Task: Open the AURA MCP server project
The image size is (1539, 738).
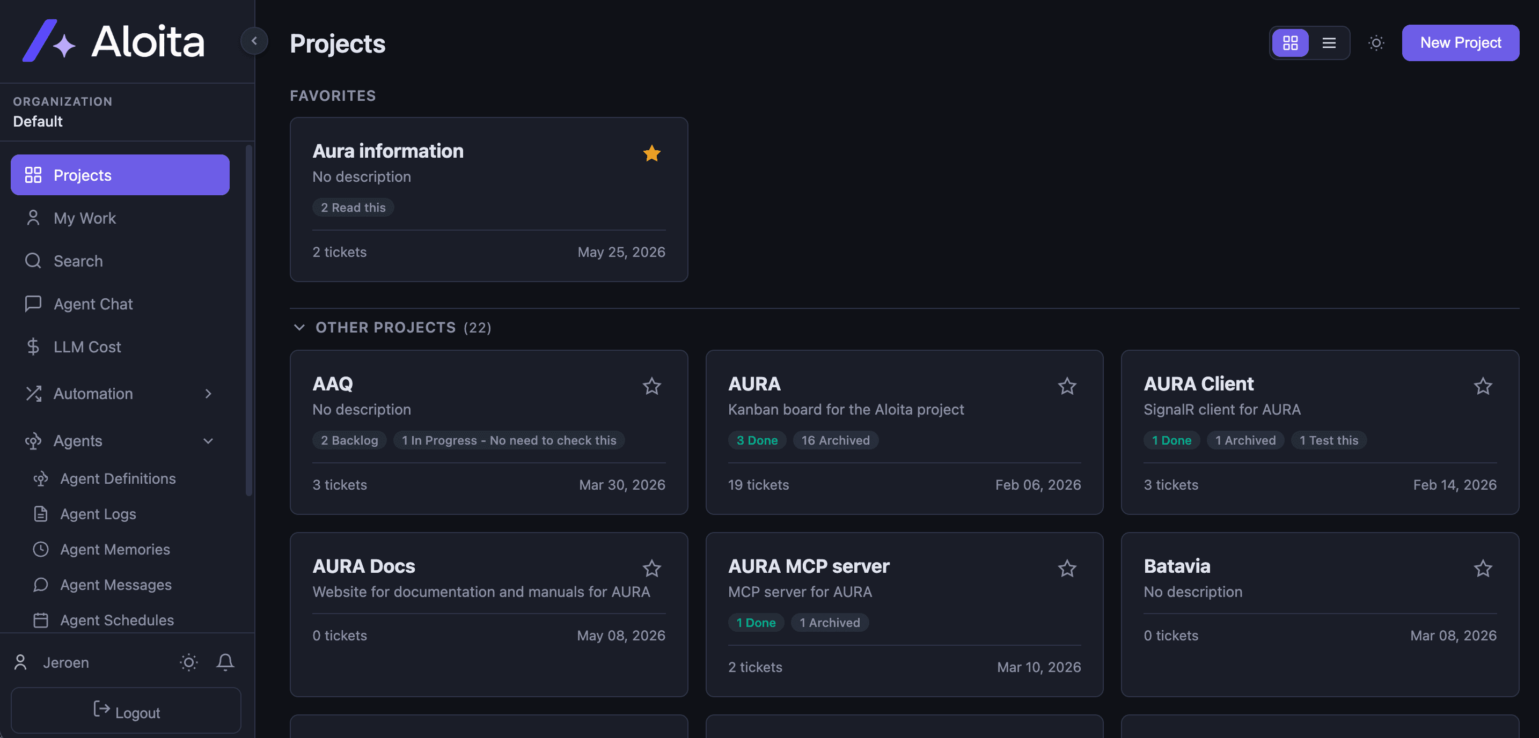Action: (904, 615)
